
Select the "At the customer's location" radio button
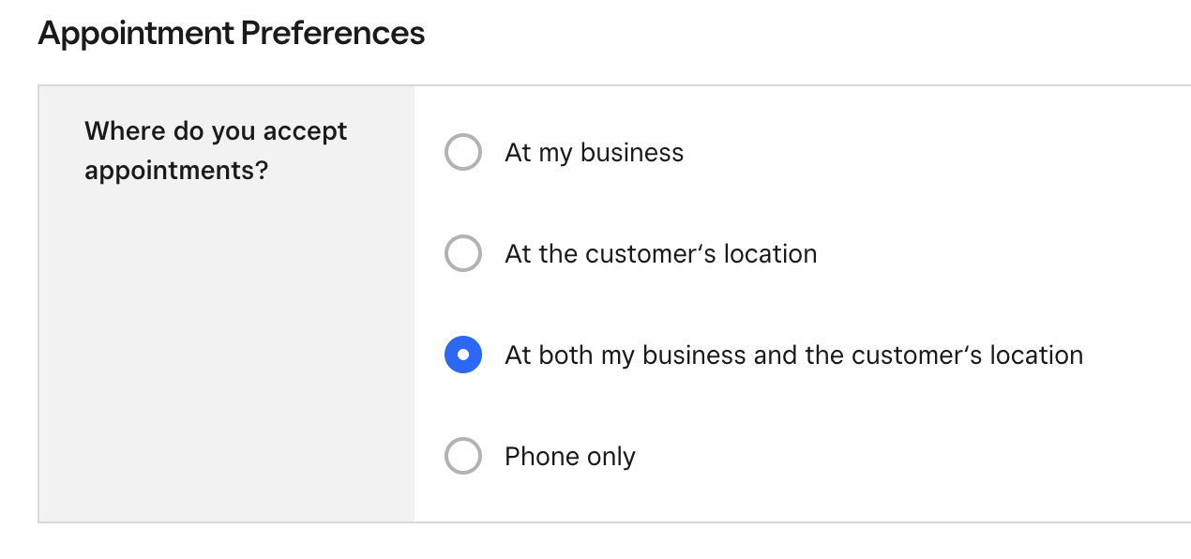click(x=462, y=253)
